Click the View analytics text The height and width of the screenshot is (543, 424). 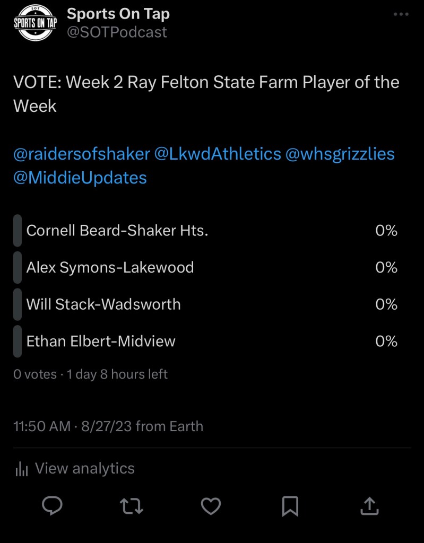coord(84,469)
